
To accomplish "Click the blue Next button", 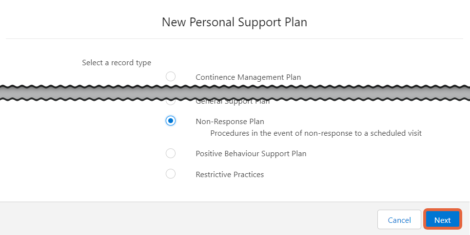I will pyautogui.click(x=442, y=220).
